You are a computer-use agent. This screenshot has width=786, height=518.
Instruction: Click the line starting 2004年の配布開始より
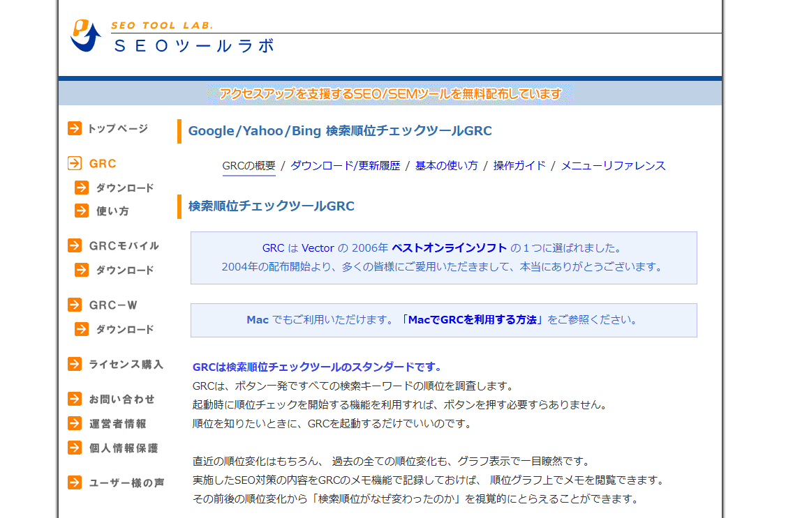pyautogui.click(x=444, y=267)
